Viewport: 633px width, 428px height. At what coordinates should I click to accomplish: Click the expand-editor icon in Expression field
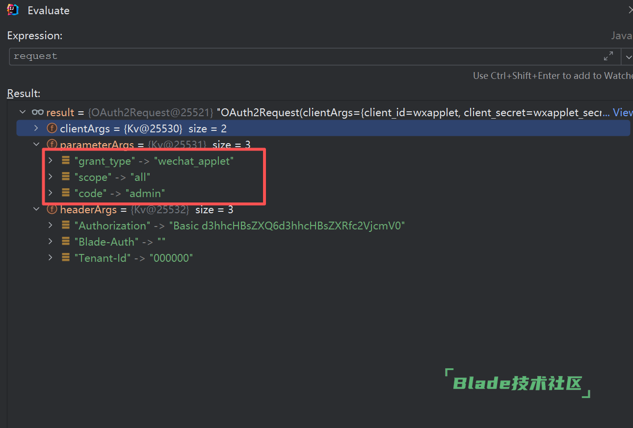click(608, 56)
